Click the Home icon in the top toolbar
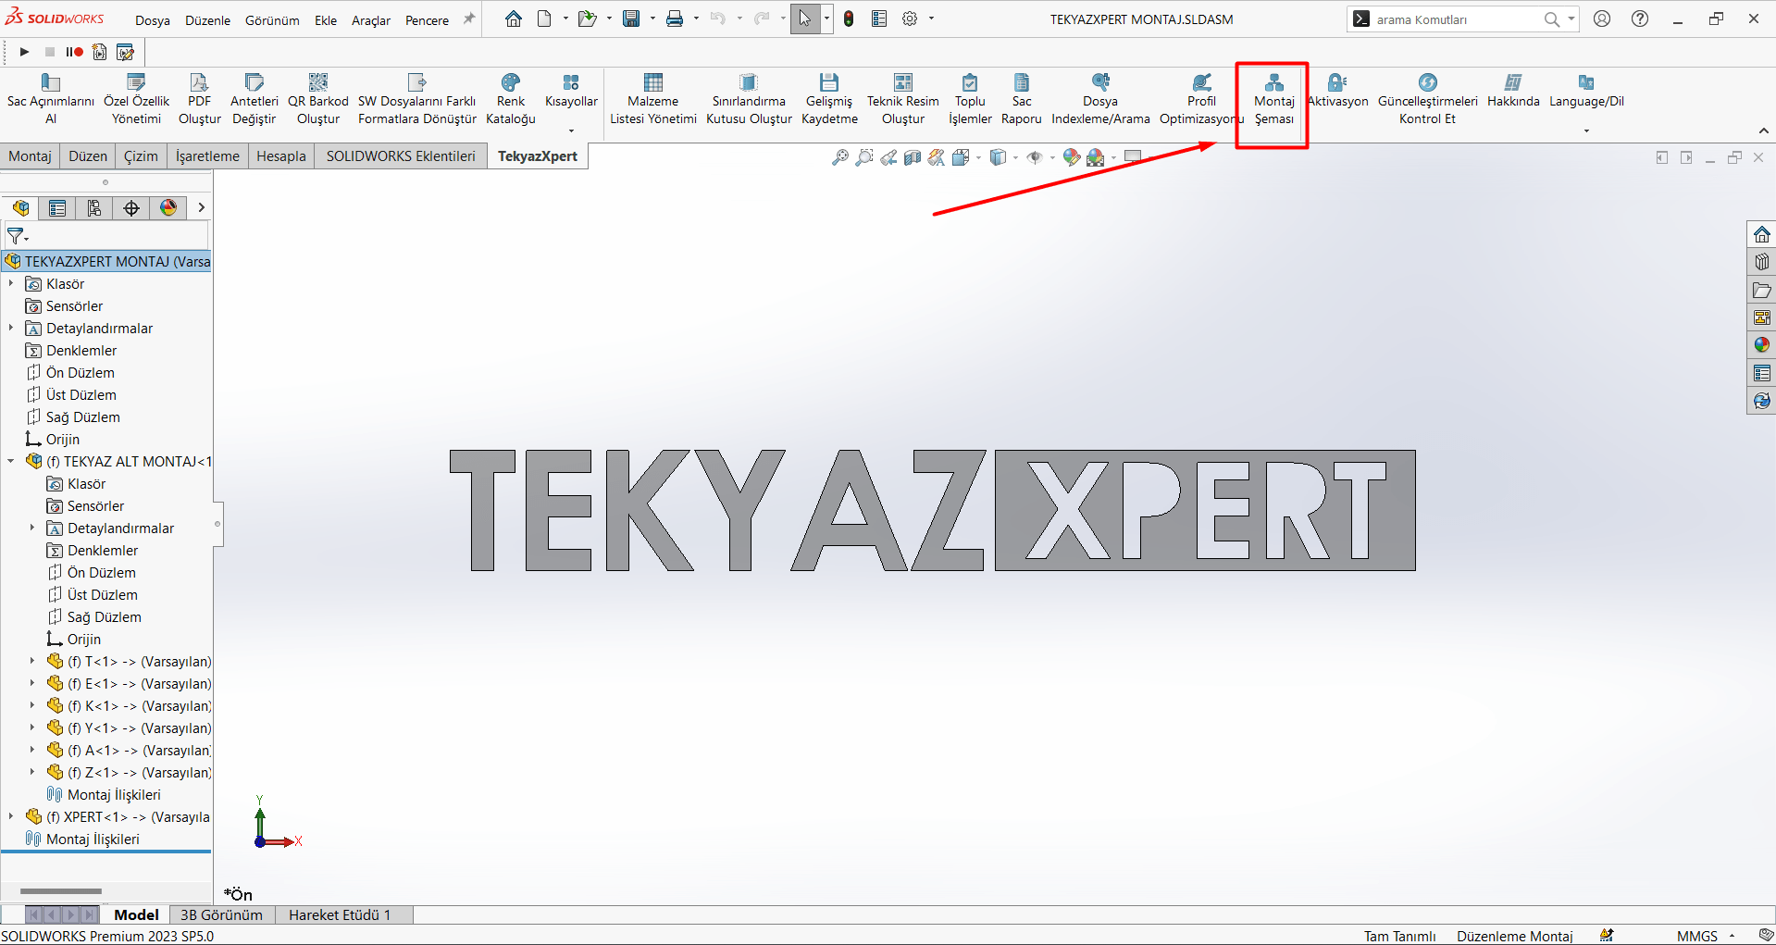 [513, 19]
